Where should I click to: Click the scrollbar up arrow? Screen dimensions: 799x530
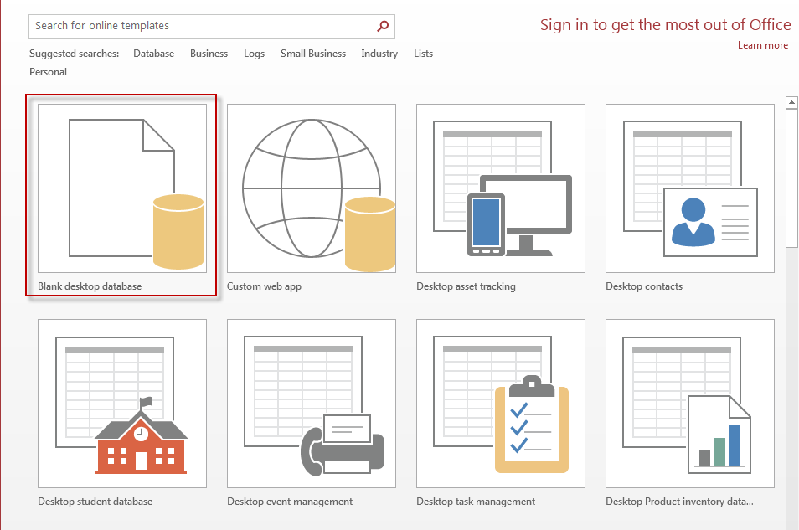coord(791,102)
